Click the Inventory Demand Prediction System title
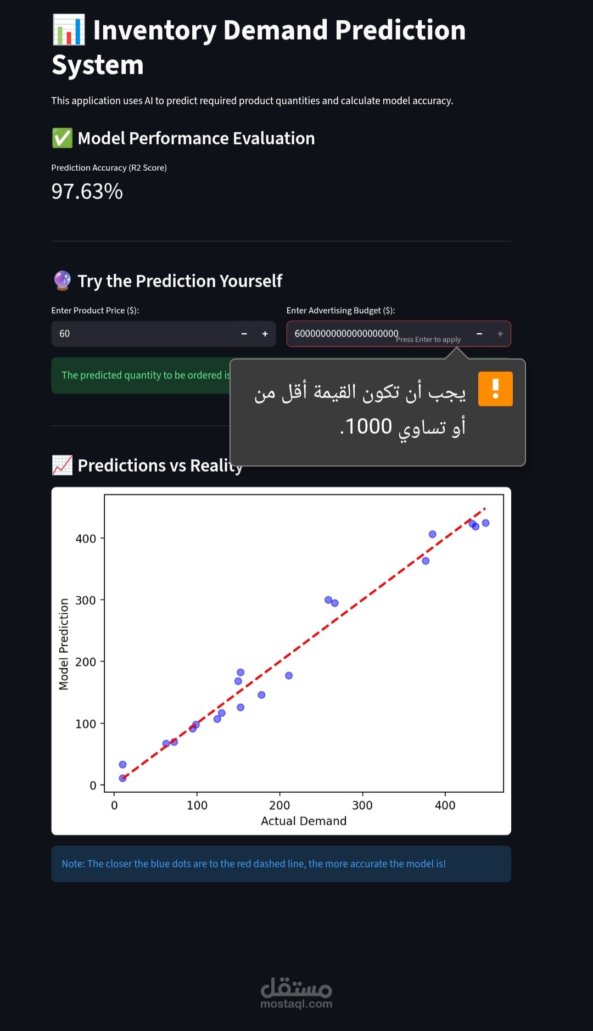This screenshot has width=593, height=1031. coord(258,47)
